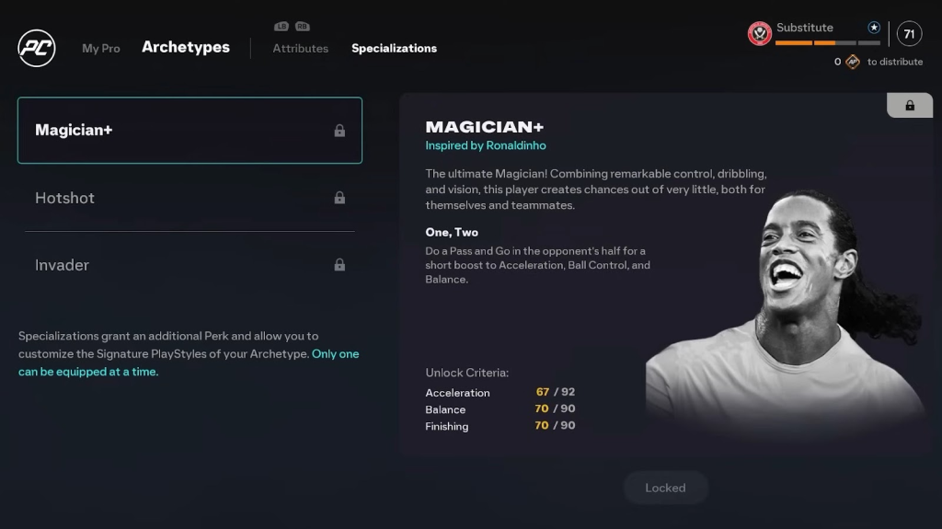
Task: Open the Archetypes section header
Action: point(186,47)
